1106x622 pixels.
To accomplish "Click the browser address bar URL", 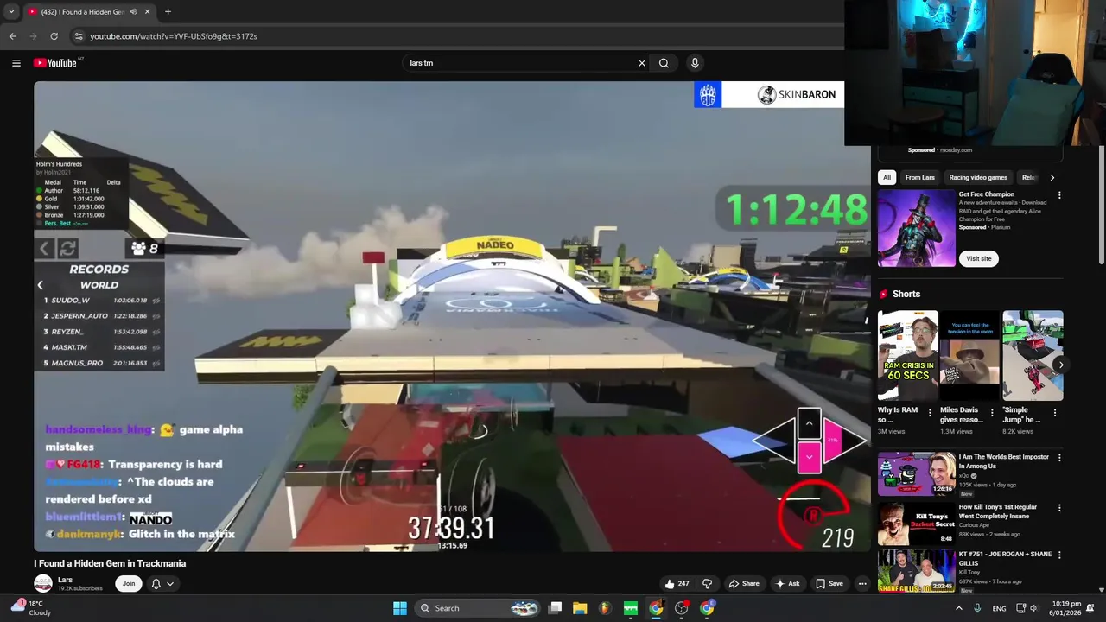I will [174, 36].
